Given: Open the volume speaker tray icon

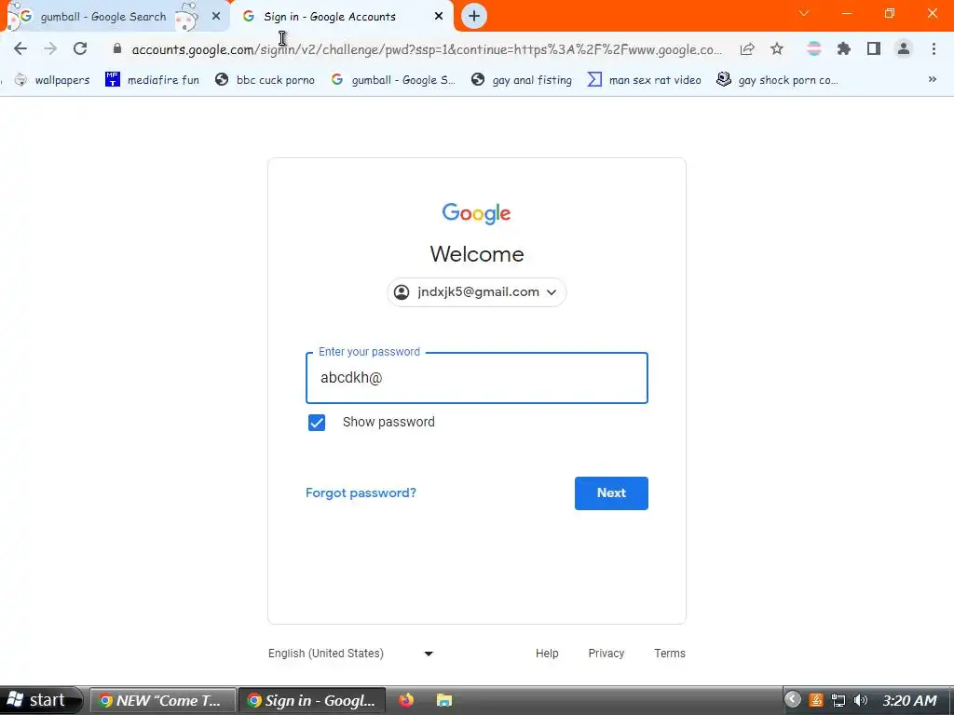Looking at the screenshot, I should [860, 700].
